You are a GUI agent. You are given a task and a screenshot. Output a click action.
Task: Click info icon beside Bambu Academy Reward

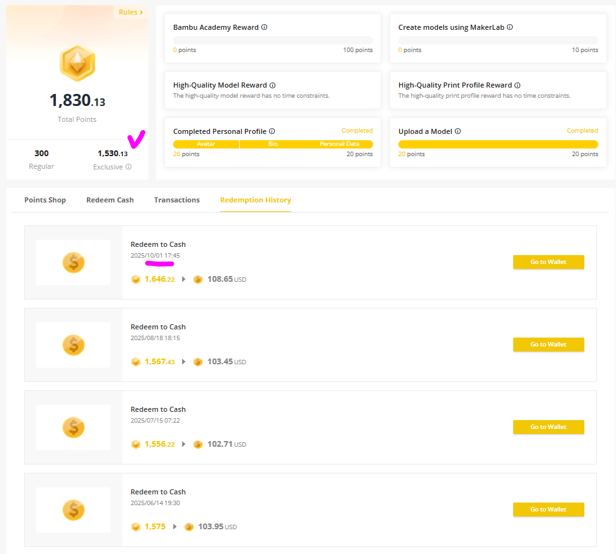(x=265, y=28)
